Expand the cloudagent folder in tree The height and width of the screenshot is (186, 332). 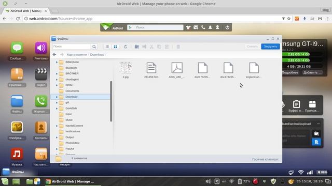tap(57, 80)
